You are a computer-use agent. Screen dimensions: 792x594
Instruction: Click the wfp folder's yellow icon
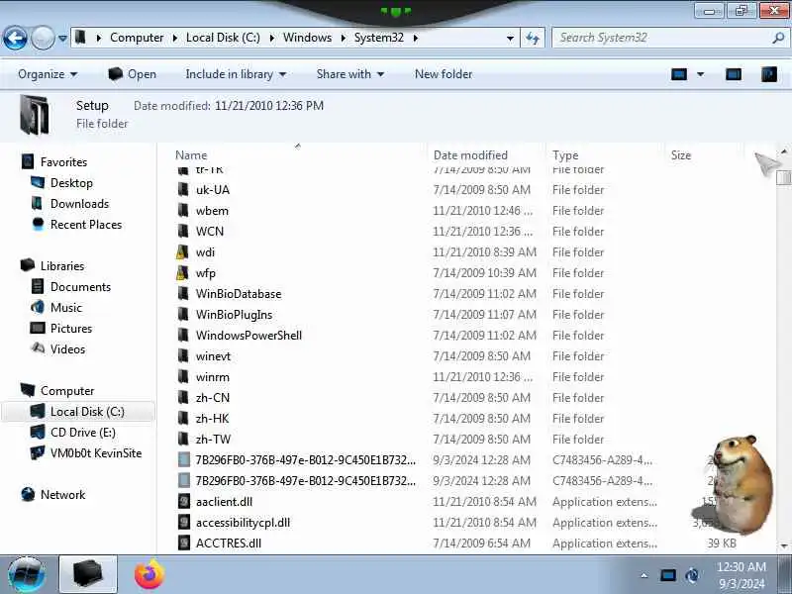[183, 273]
